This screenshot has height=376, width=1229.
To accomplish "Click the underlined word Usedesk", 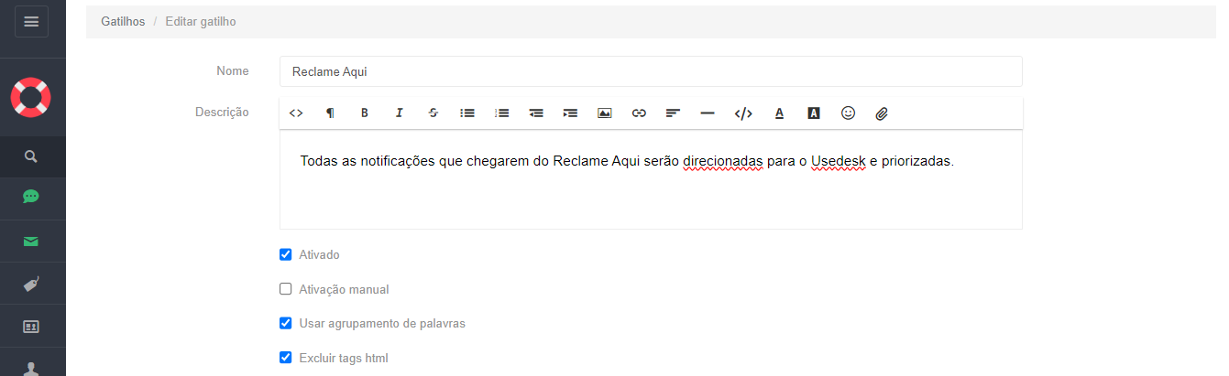I will (x=839, y=162).
